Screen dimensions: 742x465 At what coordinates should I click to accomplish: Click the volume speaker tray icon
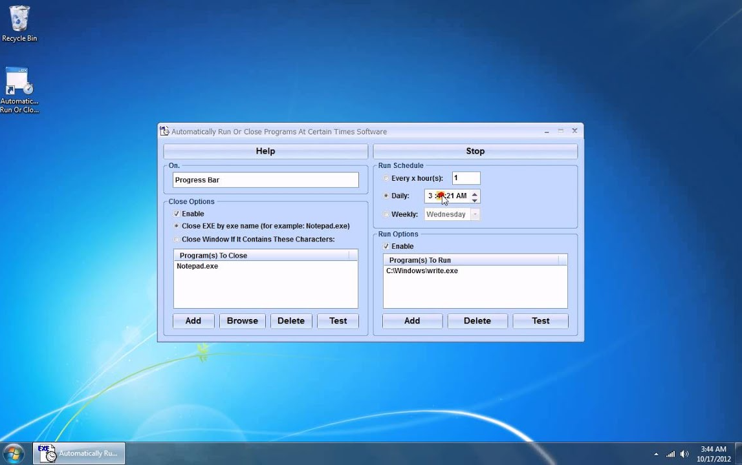pos(684,454)
